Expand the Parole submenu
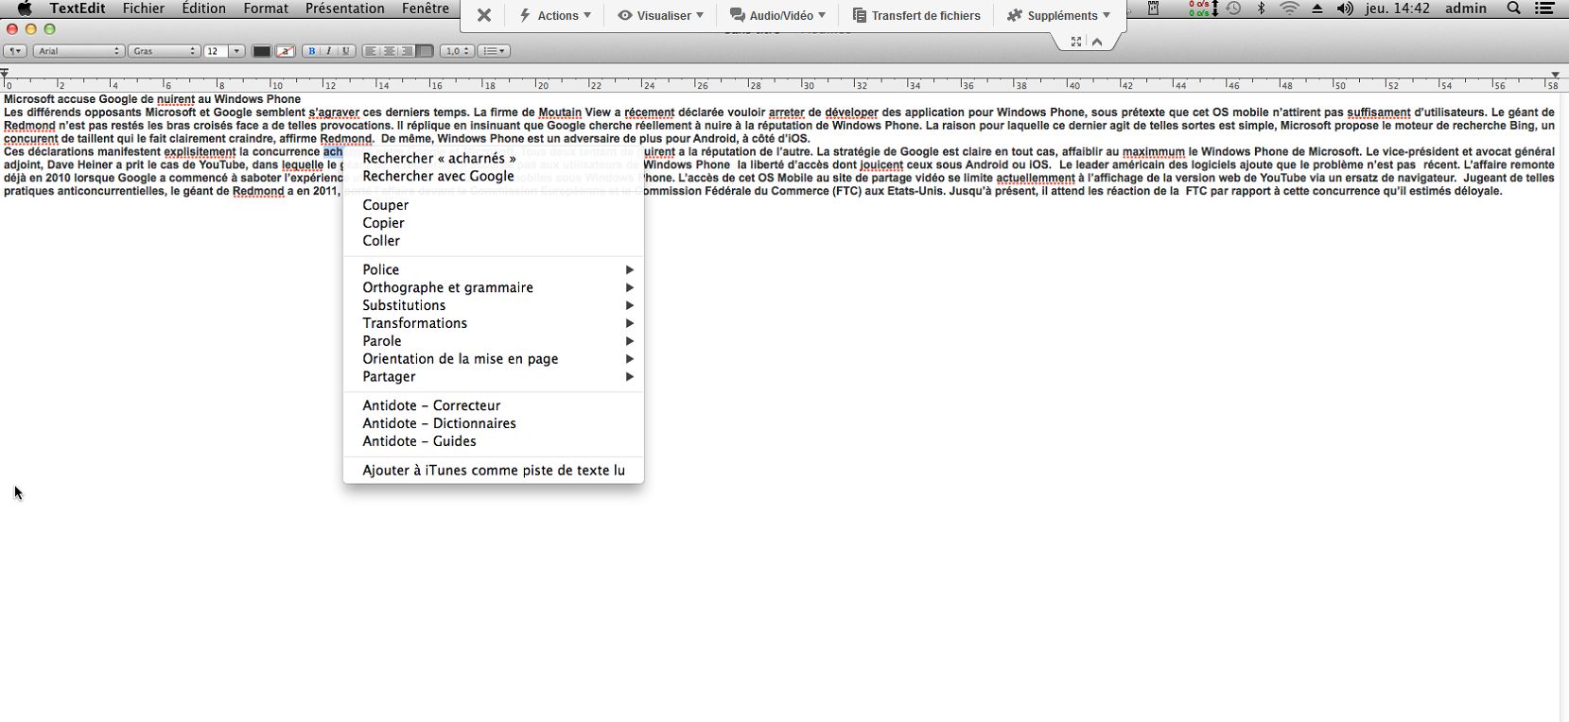Viewport: 1569px width, 722px height. [x=493, y=341]
